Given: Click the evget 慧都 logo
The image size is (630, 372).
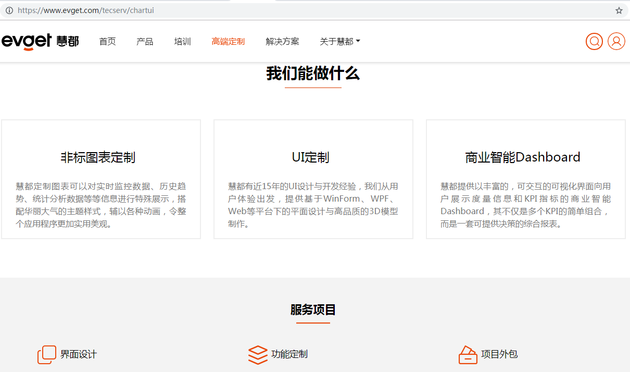Looking at the screenshot, I should coord(41,41).
